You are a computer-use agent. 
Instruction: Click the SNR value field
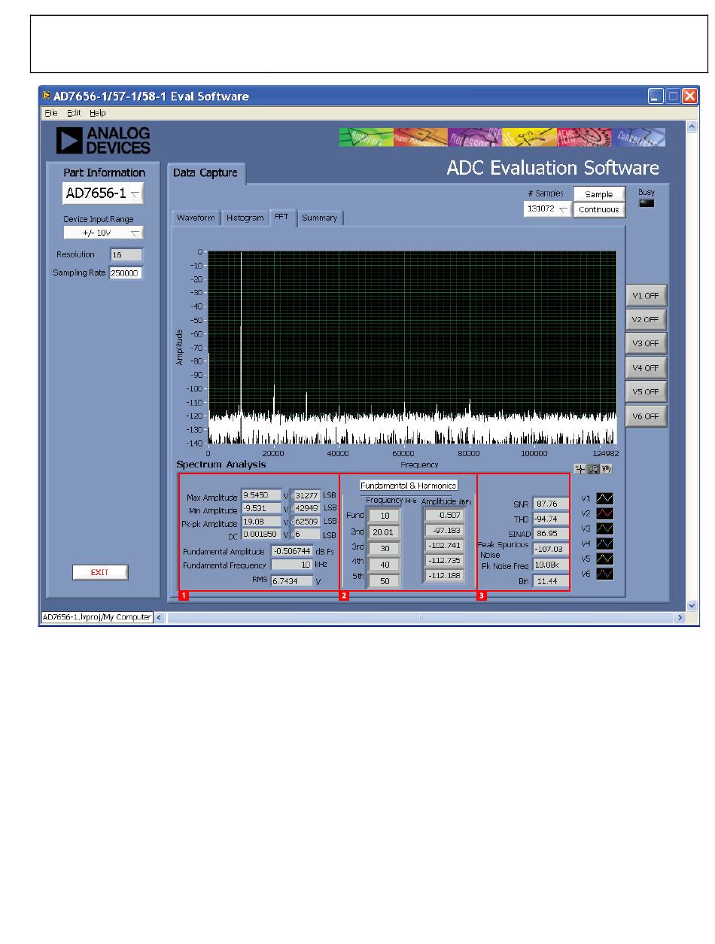[551, 503]
